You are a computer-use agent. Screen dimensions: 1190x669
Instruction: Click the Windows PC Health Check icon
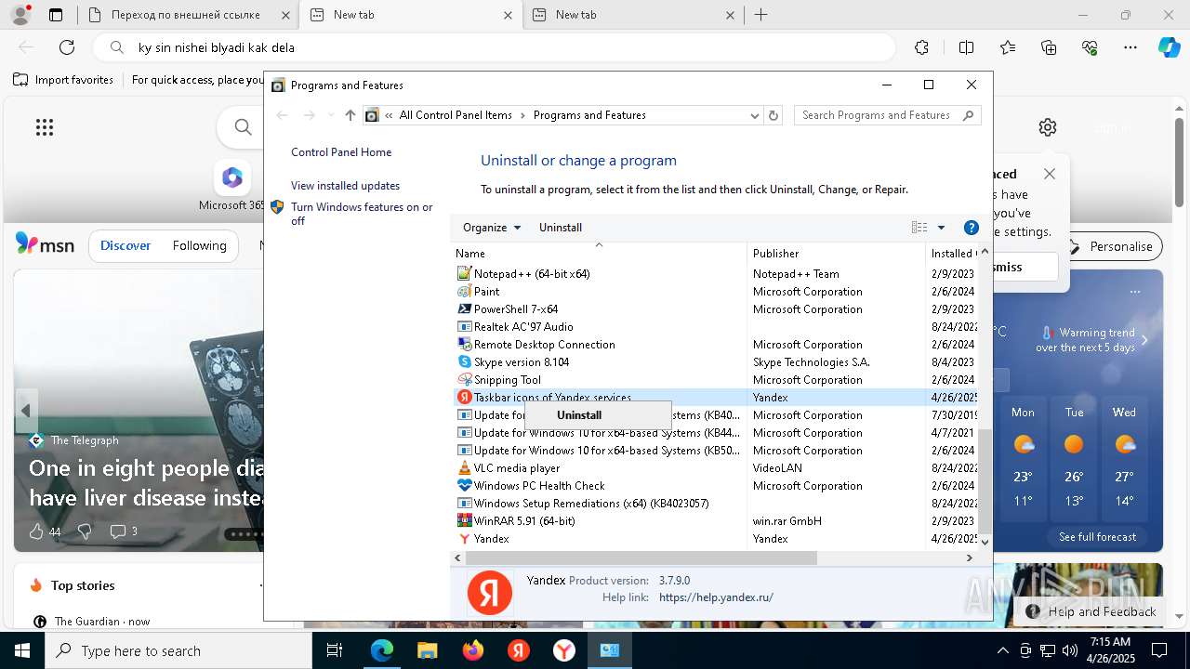point(465,485)
